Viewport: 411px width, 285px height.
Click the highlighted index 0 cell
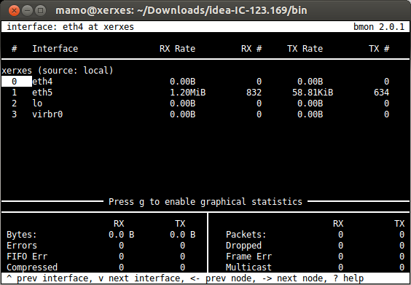(x=17, y=82)
